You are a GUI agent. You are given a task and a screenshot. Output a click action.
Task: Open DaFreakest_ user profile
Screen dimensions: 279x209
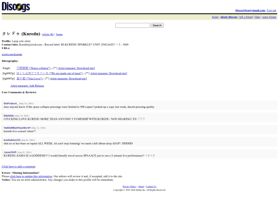point(11,103)
